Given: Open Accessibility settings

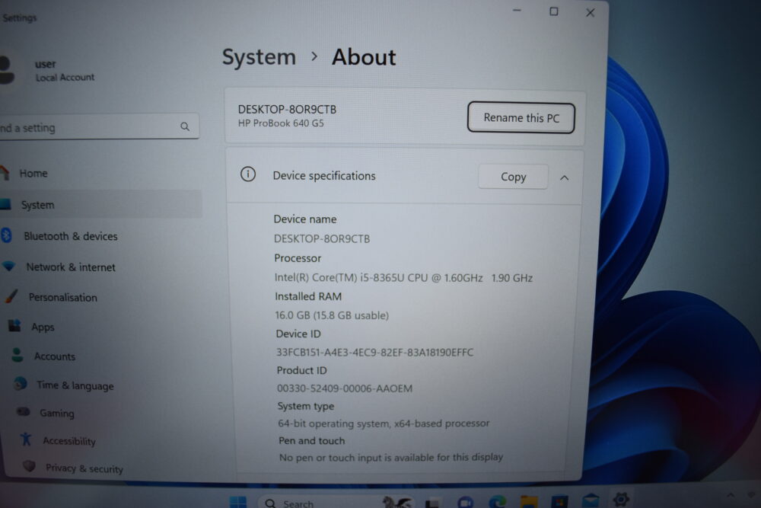Looking at the screenshot, I should [69, 441].
